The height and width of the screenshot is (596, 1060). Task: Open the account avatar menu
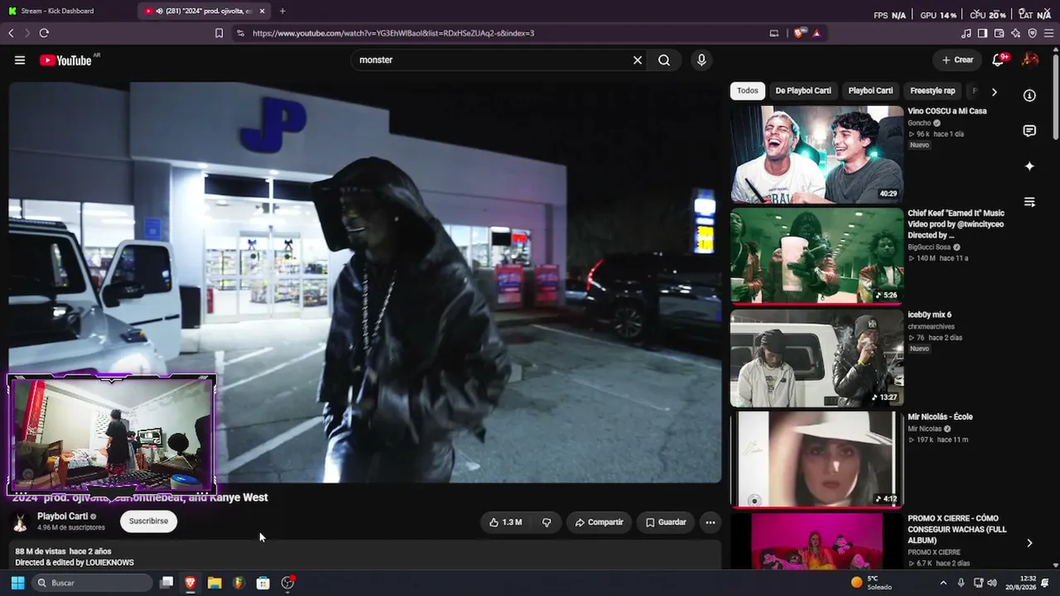[x=1030, y=60]
